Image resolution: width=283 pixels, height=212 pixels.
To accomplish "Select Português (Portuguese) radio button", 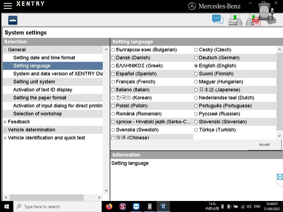I will [x=196, y=106].
